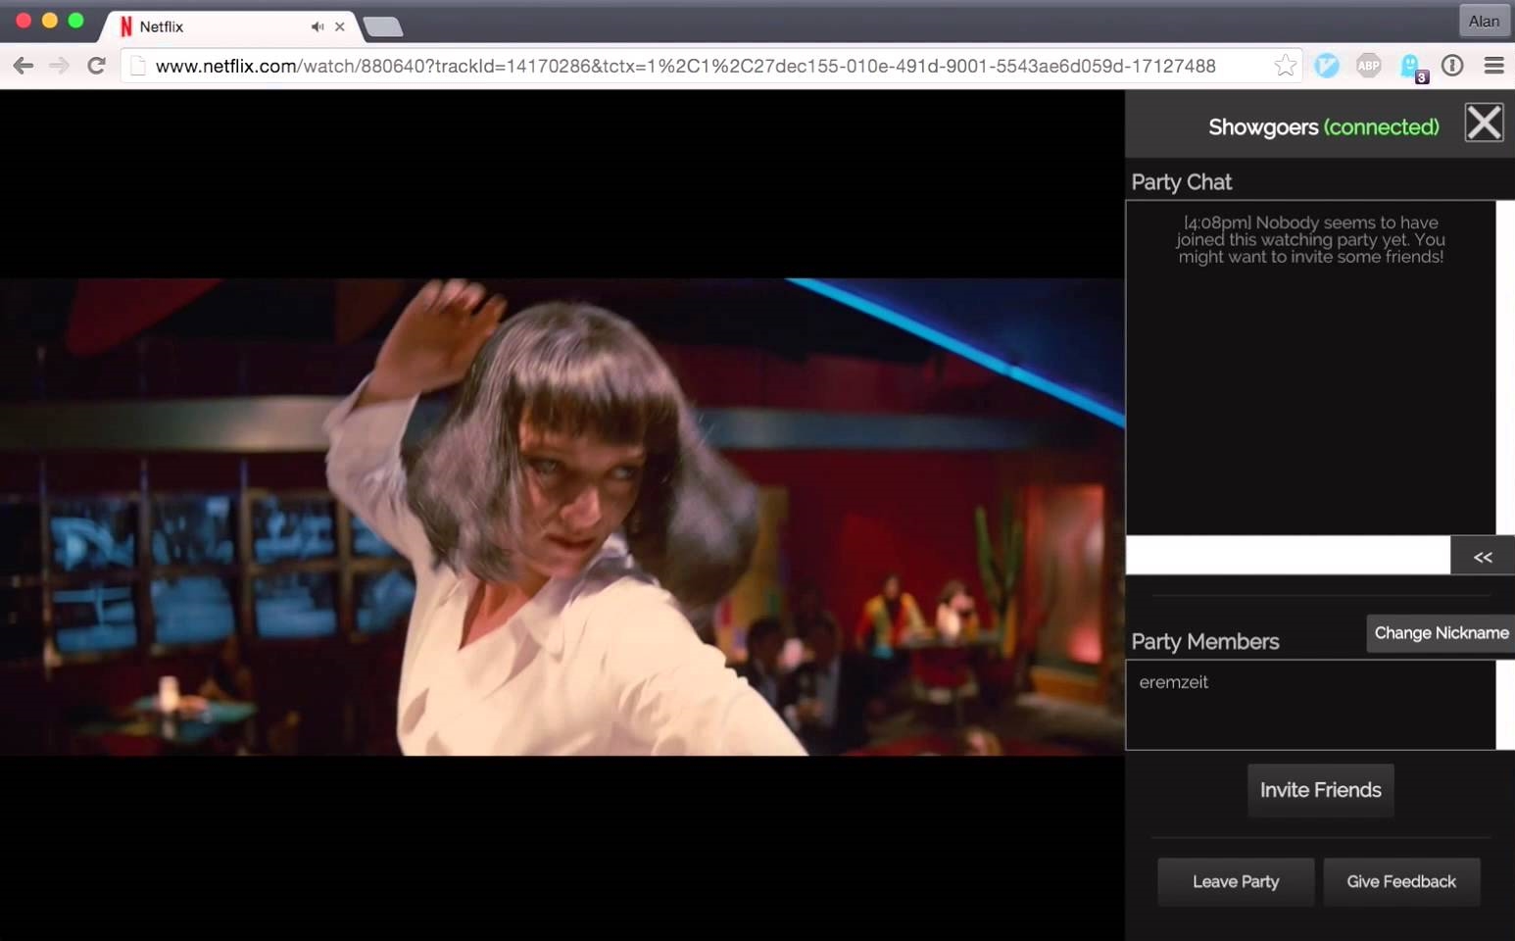Screen dimensions: 1515x941
Task: Click the party chat message input field
Action: (1288, 555)
